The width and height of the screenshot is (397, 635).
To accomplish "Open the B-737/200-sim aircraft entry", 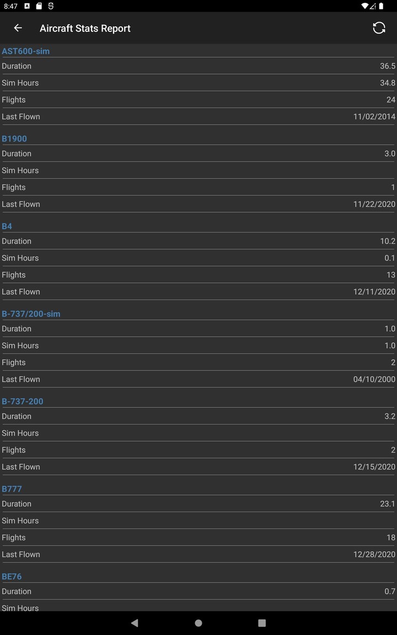I will 31,314.
